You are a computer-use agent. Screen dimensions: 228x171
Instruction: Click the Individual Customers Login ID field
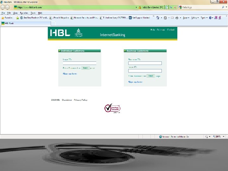point(79,63)
